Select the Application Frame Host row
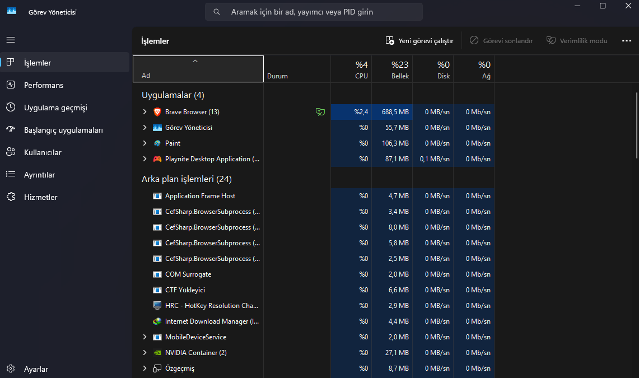 point(314,196)
